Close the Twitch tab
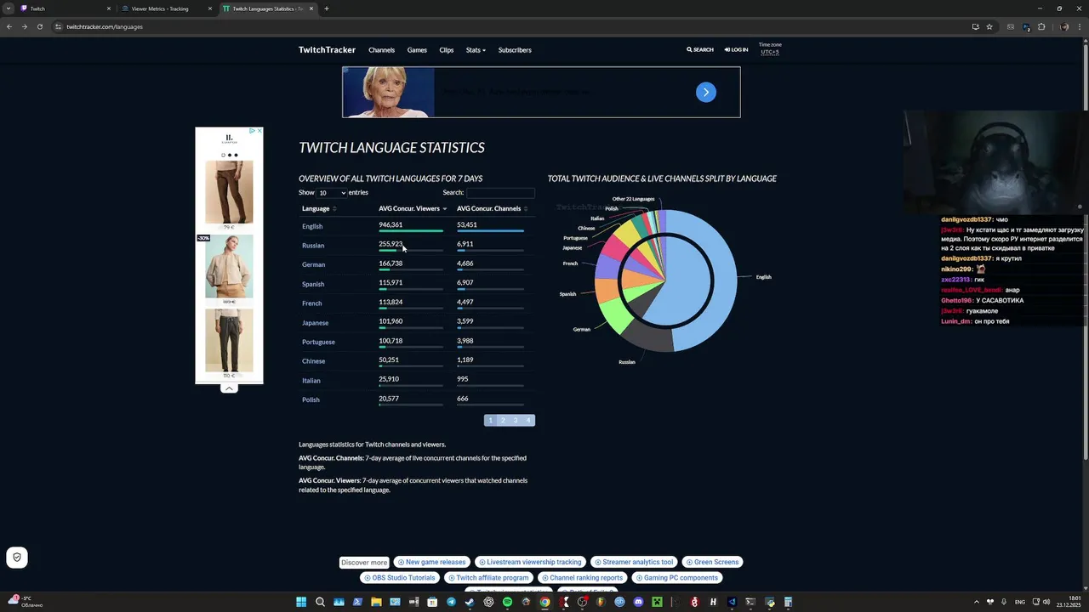Image resolution: width=1089 pixels, height=612 pixels. tap(109, 8)
